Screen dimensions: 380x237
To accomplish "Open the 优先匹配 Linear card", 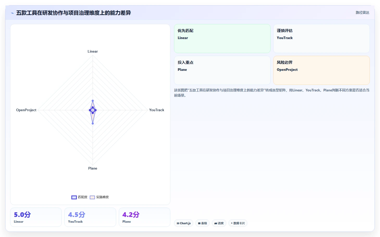I will click(222, 39).
